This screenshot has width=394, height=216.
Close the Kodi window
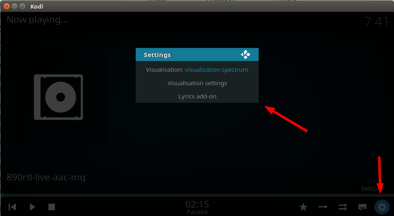tap(7, 6)
